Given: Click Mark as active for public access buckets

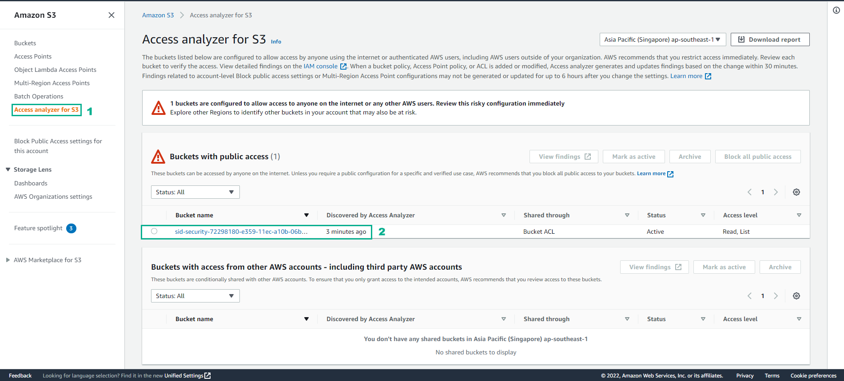Looking at the screenshot, I should (x=633, y=157).
